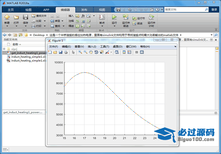
Task: Save the script with the Save icon
Action: (26, 17)
